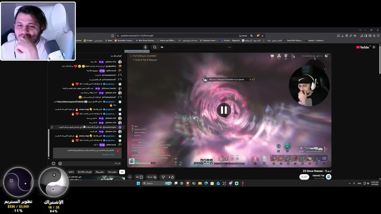381x214 pixels.
Task: Open the YouTube guide hamburger menu
Action: (x=374, y=47)
